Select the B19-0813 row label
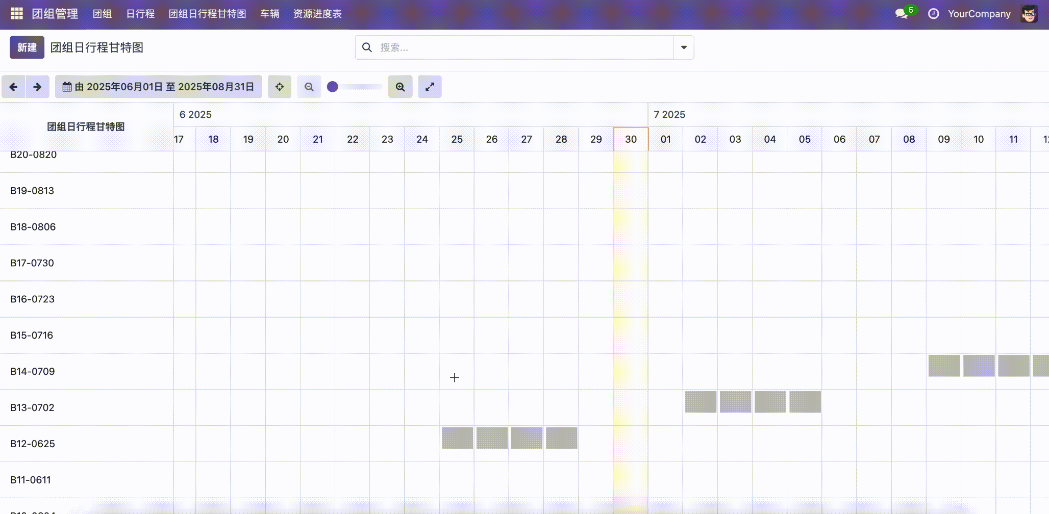 pos(32,191)
